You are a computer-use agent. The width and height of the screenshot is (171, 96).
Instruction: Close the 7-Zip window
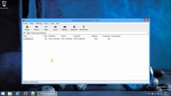146,20
